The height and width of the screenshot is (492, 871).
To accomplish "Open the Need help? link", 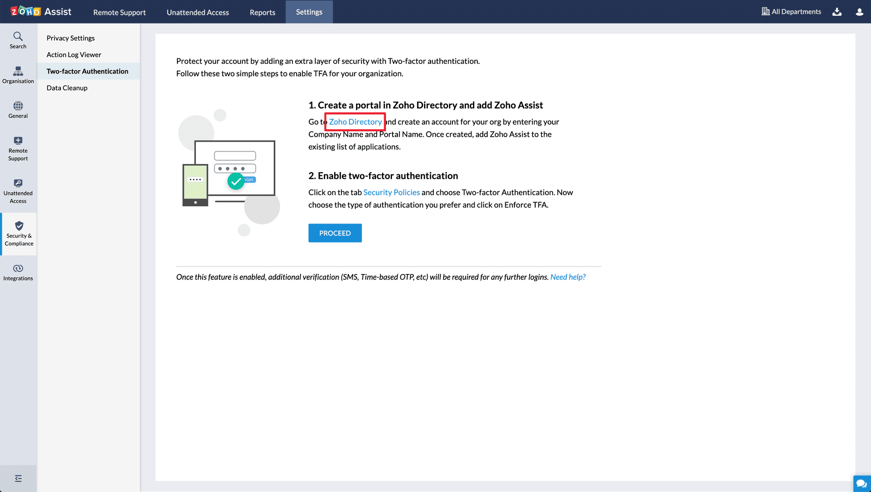I will click(568, 277).
